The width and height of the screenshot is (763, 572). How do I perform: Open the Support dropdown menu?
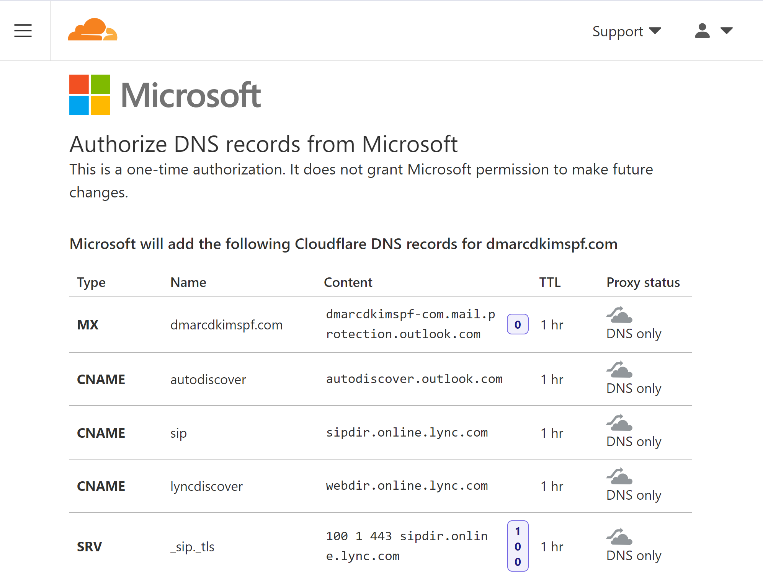[627, 31]
